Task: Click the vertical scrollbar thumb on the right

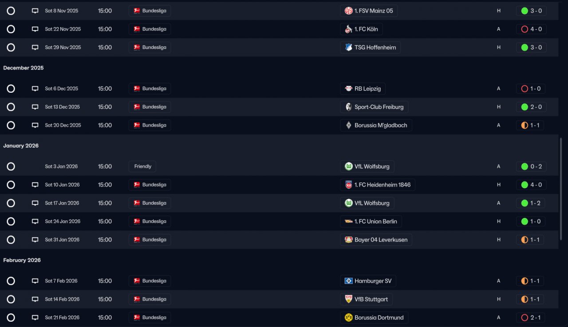Action: pos(561,189)
